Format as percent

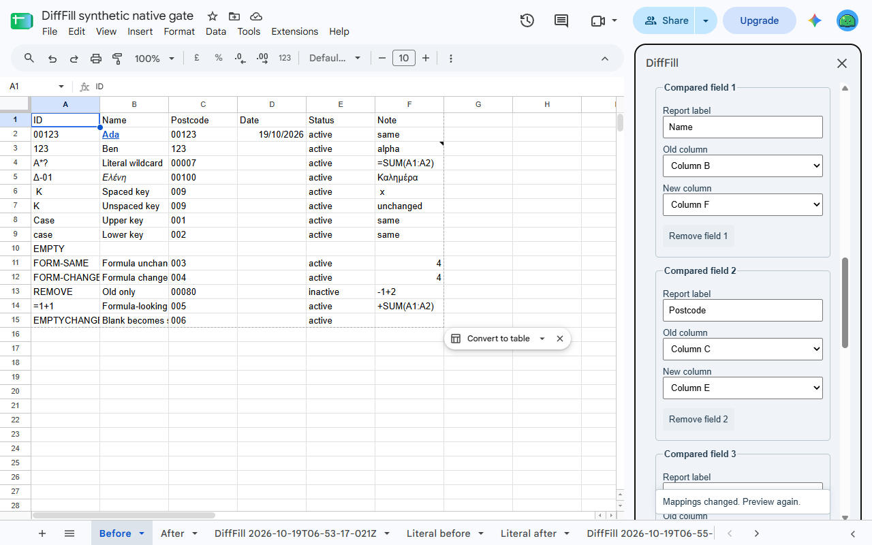coord(219,58)
